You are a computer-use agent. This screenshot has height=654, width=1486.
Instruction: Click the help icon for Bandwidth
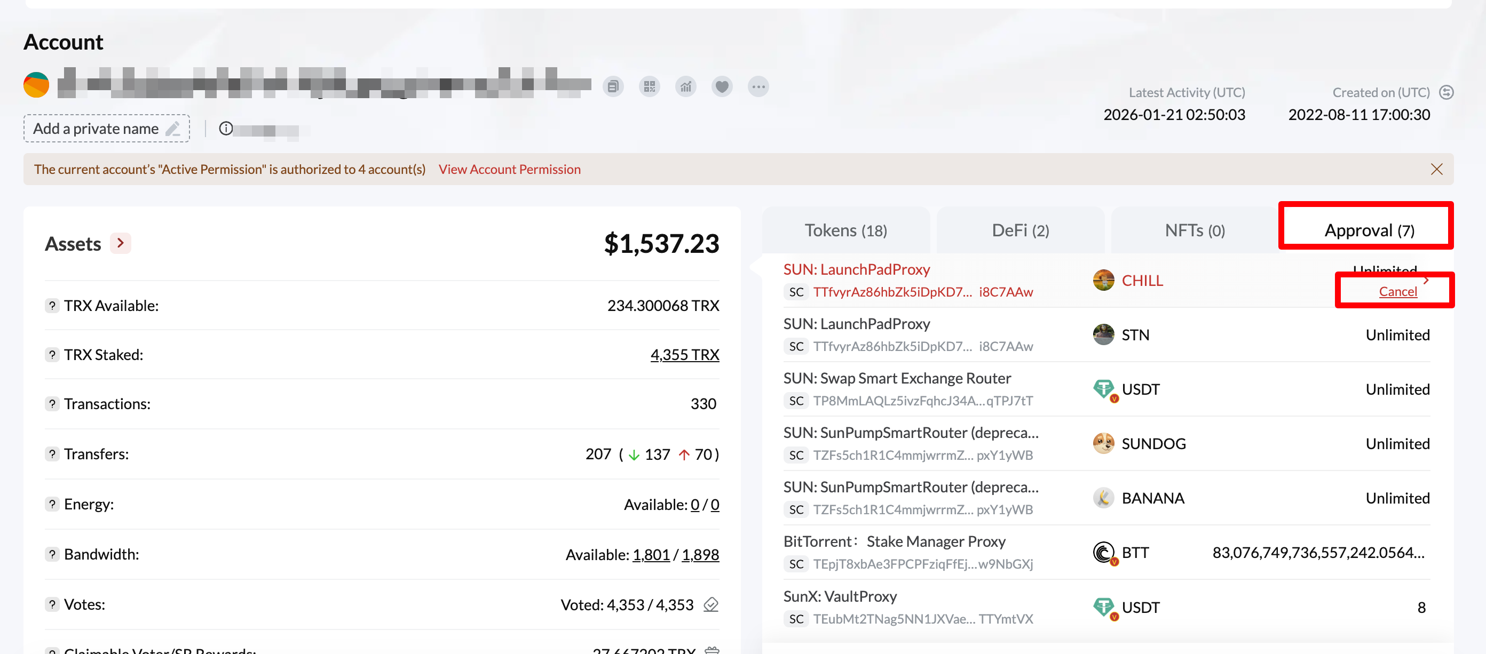coord(52,554)
